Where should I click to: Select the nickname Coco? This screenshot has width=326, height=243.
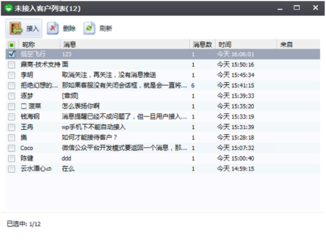(27, 148)
